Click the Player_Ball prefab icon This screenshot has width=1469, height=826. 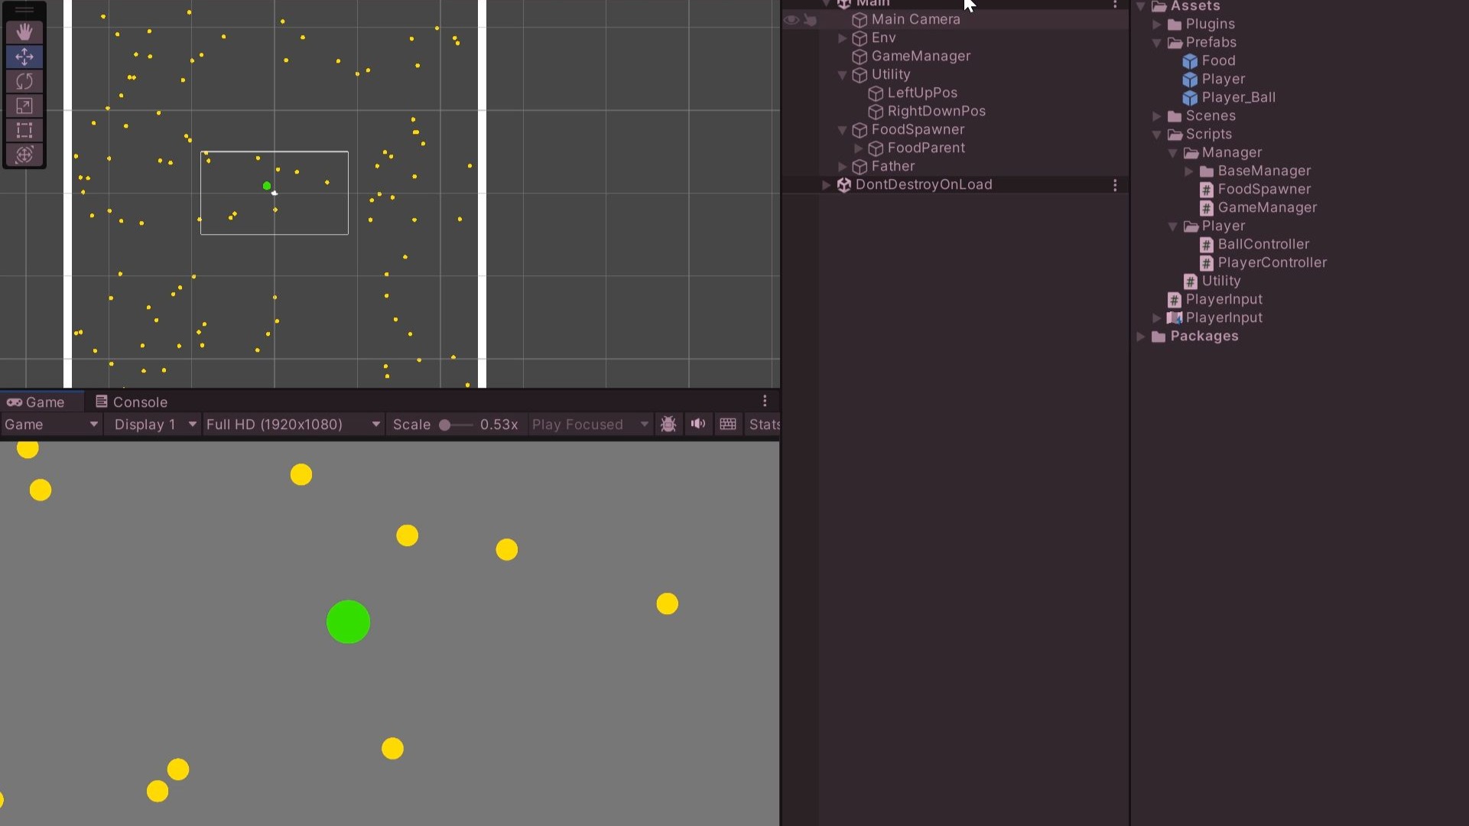[x=1190, y=98]
